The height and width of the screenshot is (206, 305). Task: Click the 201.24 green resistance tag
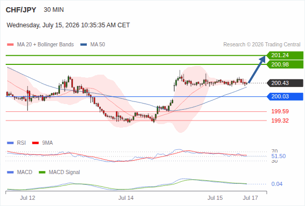[x=285, y=56]
